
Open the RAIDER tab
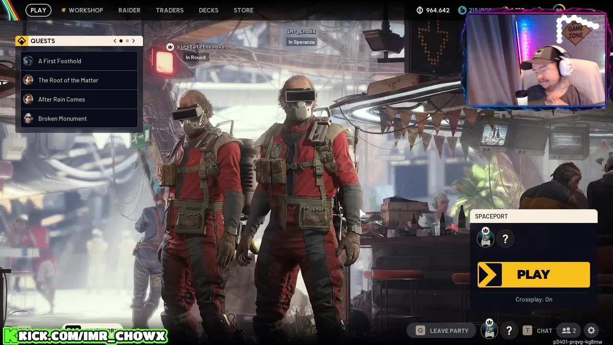(x=129, y=10)
